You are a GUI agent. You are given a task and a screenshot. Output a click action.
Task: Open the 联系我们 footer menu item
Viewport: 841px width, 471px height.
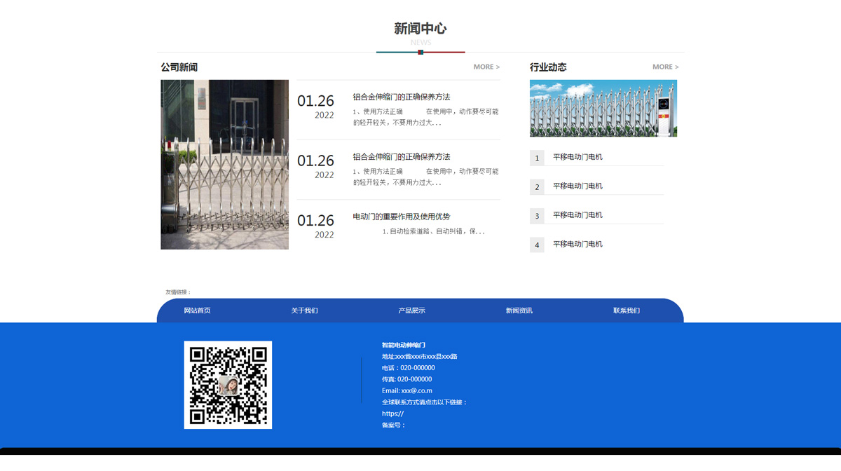click(x=626, y=310)
